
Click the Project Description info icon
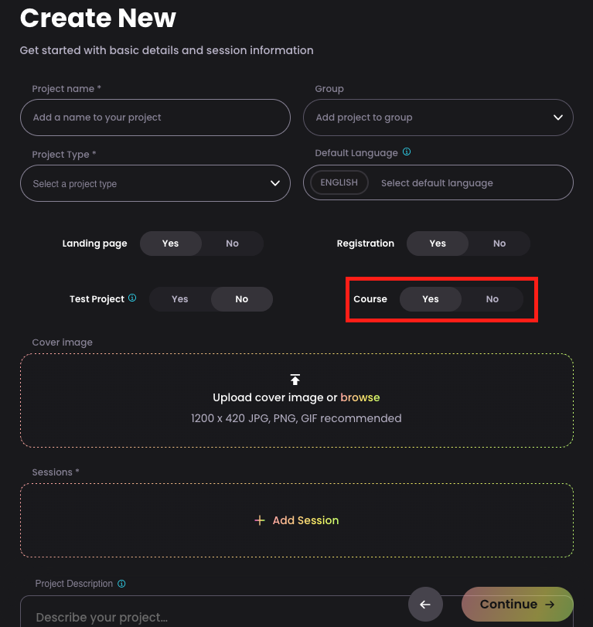[x=121, y=584]
